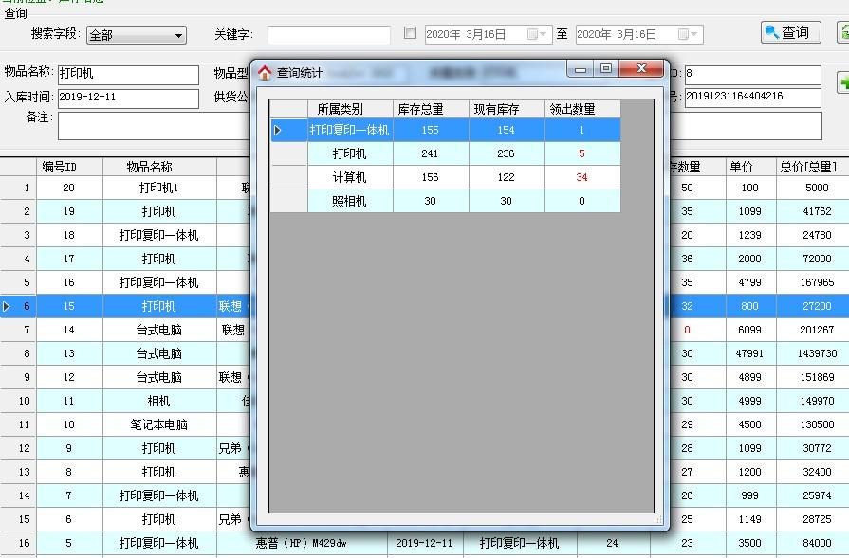Click the 领出数量 column header
This screenshot has width=849, height=558.
[582, 109]
